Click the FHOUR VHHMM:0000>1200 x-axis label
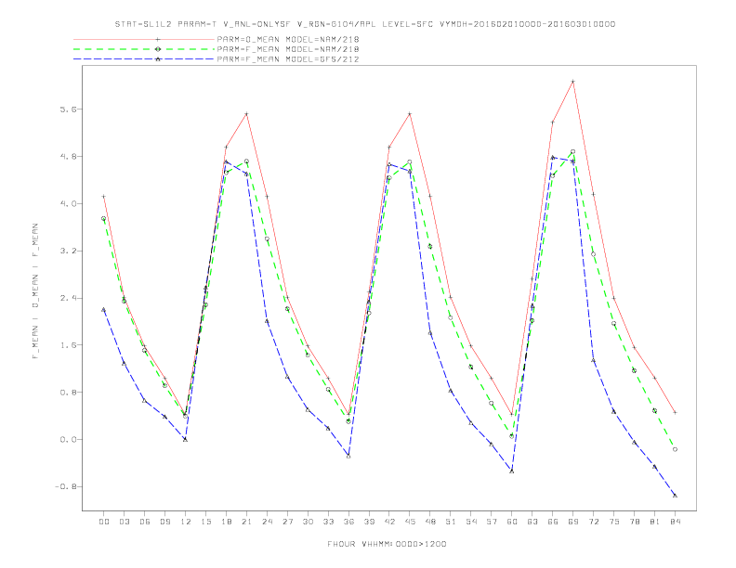The image size is (736, 568). click(387, 544)
